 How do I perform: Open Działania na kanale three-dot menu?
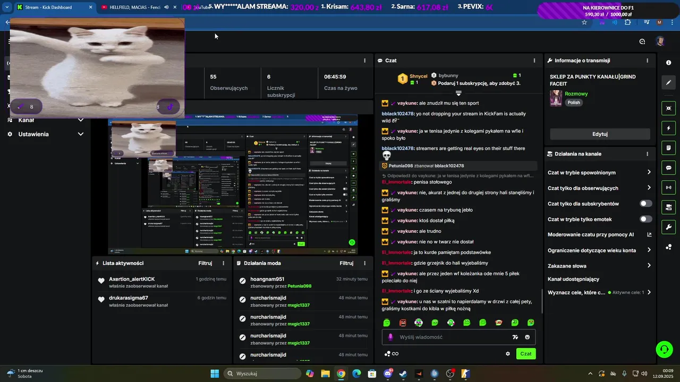(647, 154)
